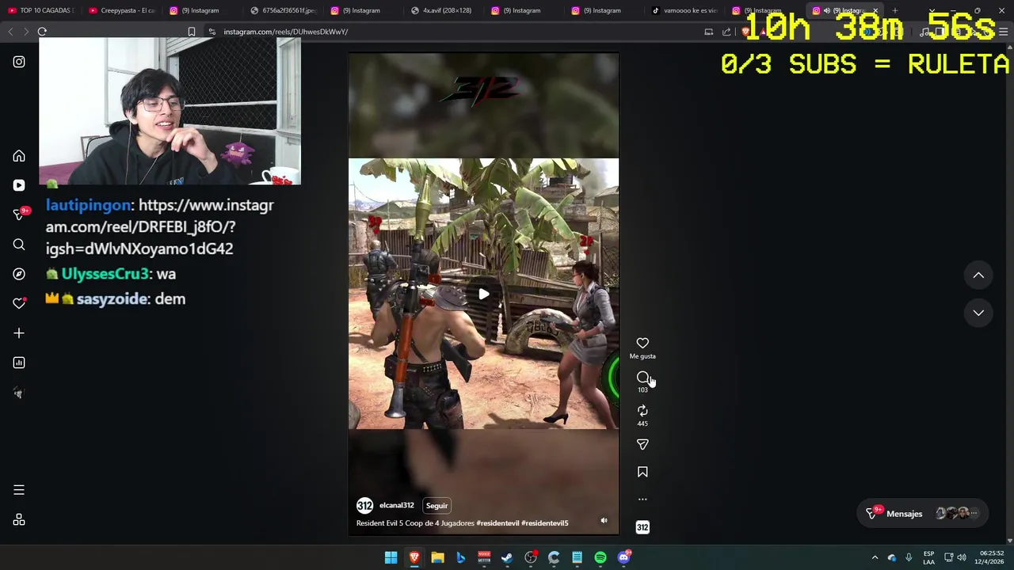Play the paused reel video
The image size is (1014, 570).
[483, 294]
